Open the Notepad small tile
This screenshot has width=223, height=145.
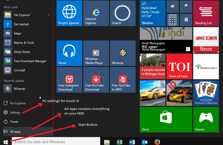186,20
